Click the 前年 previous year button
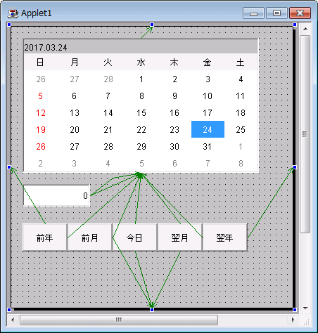This screenshot has height=333, width=318. coord(45,237)
